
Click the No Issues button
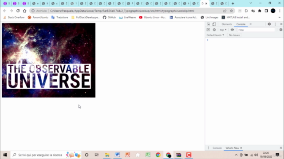click(234, 35)
